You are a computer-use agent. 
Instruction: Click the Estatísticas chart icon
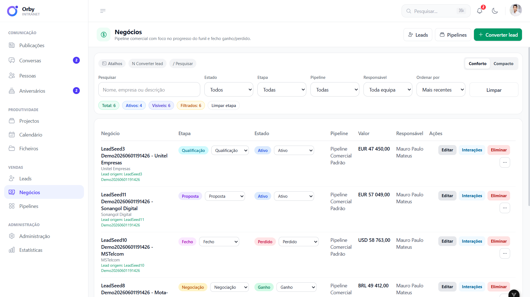[12, 250]
